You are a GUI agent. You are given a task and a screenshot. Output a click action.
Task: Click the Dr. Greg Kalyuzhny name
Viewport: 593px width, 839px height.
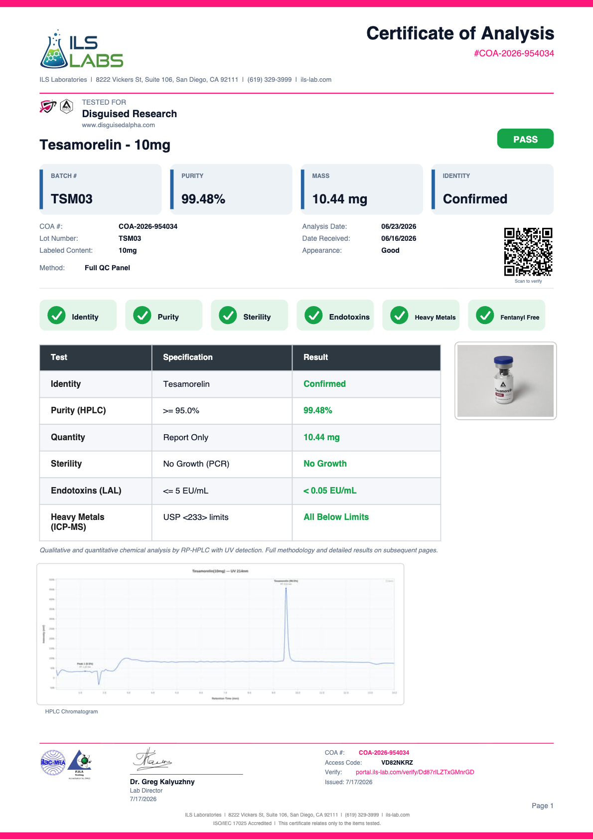coord(162,782)
